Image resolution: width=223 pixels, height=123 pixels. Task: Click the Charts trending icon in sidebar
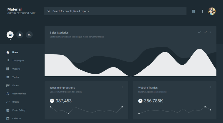click(8, 102)
